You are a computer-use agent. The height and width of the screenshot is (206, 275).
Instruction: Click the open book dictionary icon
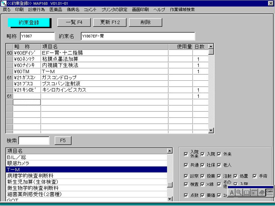[x=247, y=193]
